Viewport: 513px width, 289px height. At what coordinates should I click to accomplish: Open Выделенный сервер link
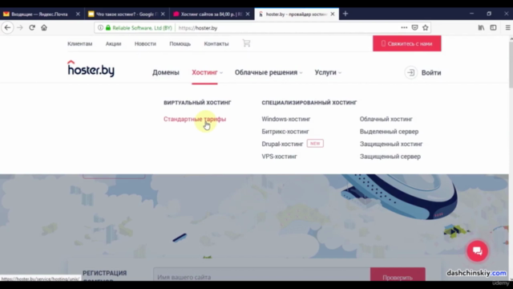point(389,132)
